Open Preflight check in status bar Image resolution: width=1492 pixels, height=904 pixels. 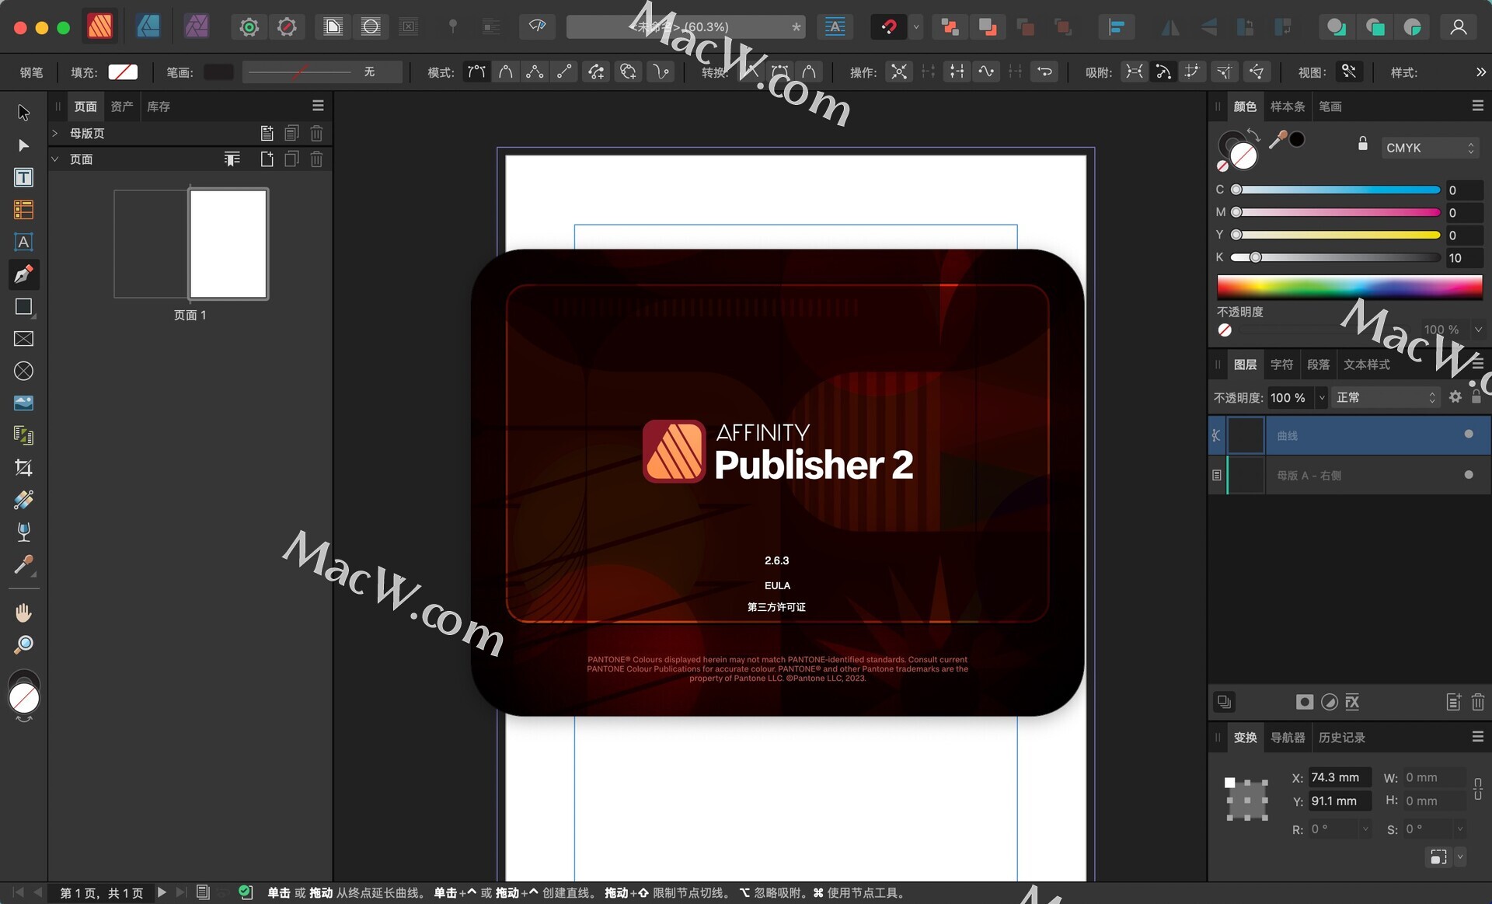(246, 892)
